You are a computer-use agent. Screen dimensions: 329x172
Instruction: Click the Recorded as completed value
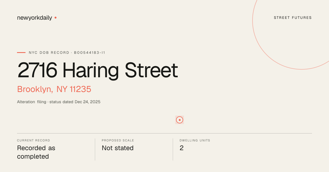pyautogui.click(x=36, y=152)
